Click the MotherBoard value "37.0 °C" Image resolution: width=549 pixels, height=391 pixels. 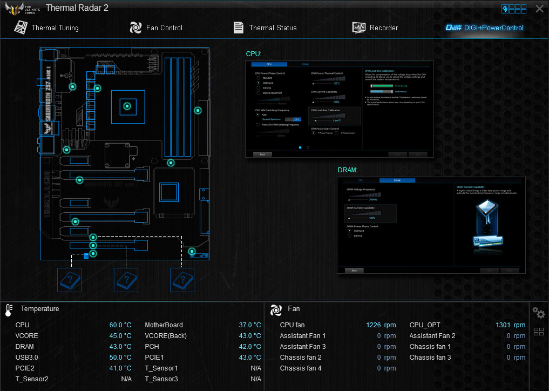pos(250,325)
